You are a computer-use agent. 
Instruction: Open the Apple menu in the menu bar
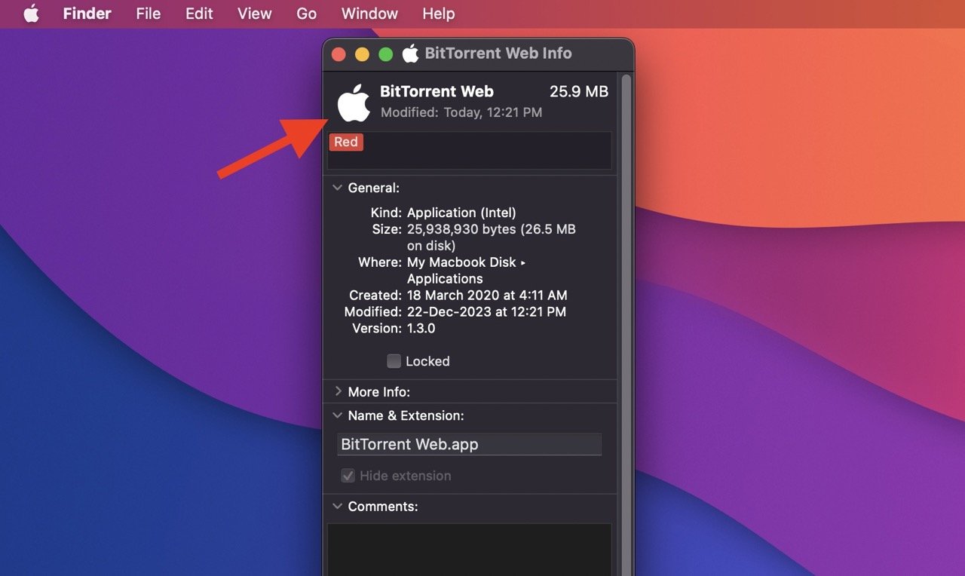31,14
